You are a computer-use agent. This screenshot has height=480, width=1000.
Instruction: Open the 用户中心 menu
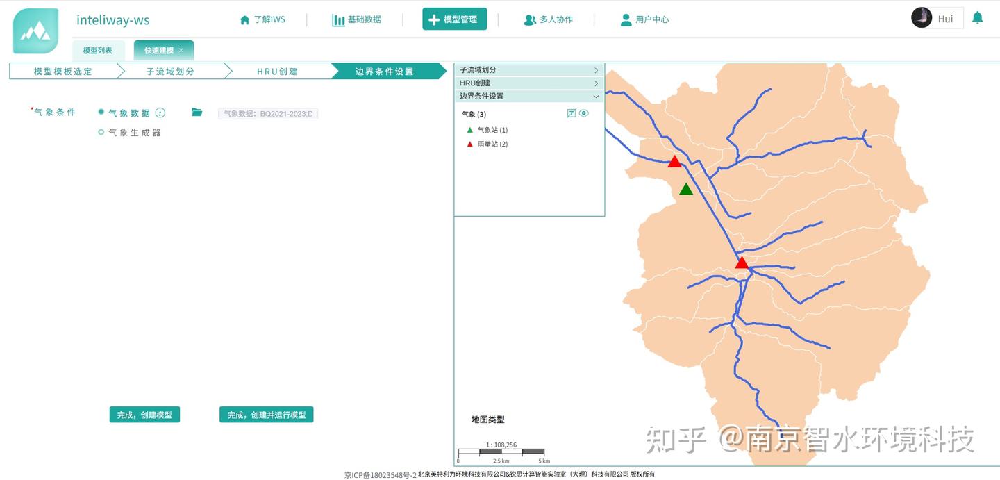[x=644, y=19]
